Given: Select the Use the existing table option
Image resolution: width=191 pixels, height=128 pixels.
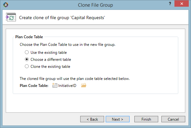Looking at the screenshot, I should tap(27, 52).
